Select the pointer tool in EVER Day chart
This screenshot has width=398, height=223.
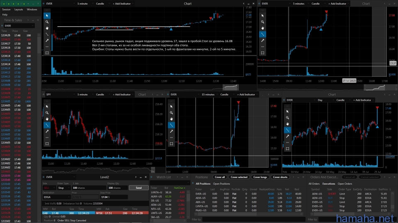pyautogui.click(x=287, y=111)
